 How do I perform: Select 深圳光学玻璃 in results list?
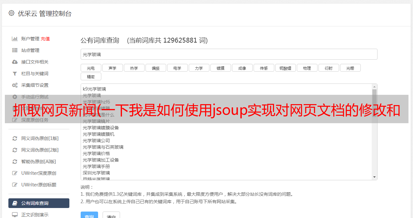click(x=96, y=173)
